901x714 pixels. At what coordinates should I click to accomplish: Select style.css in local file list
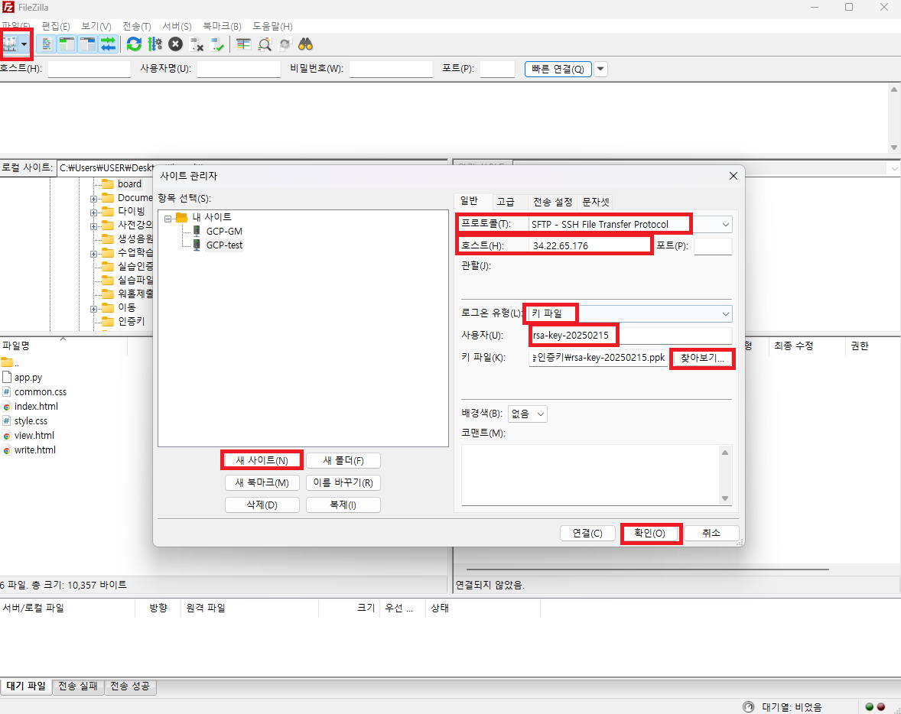(x=31, y=421)
